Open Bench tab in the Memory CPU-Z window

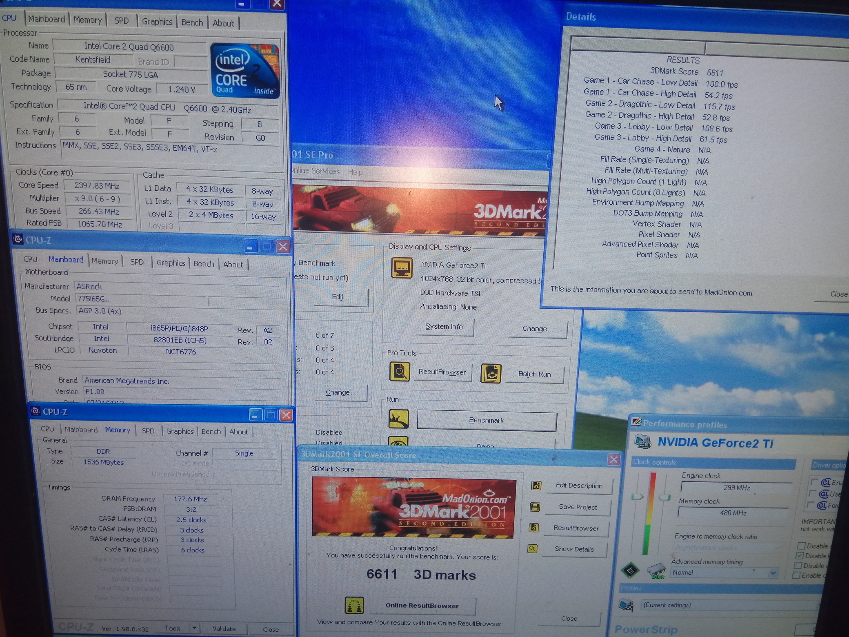(x=211, y=431)
